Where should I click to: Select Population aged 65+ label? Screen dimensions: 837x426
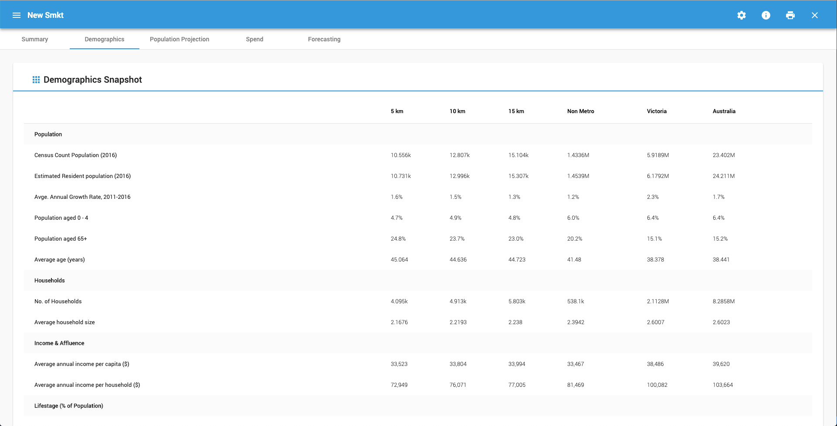pyautogui.click(x=61, y=239)
